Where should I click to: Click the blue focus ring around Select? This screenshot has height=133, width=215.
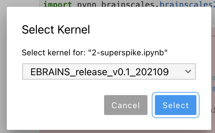pos(176,93)
